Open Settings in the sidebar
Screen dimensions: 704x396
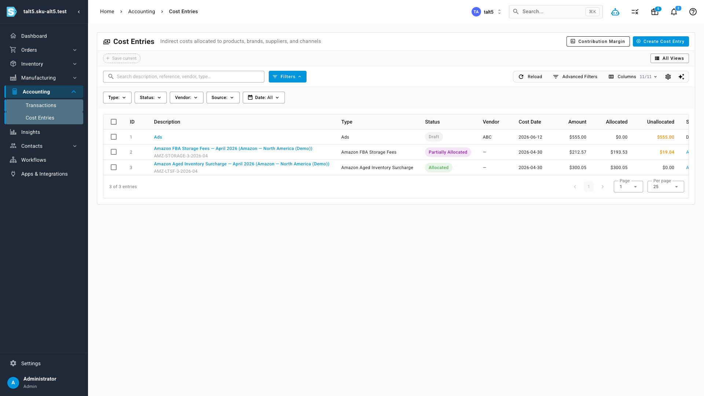click(x=44, y=363)
